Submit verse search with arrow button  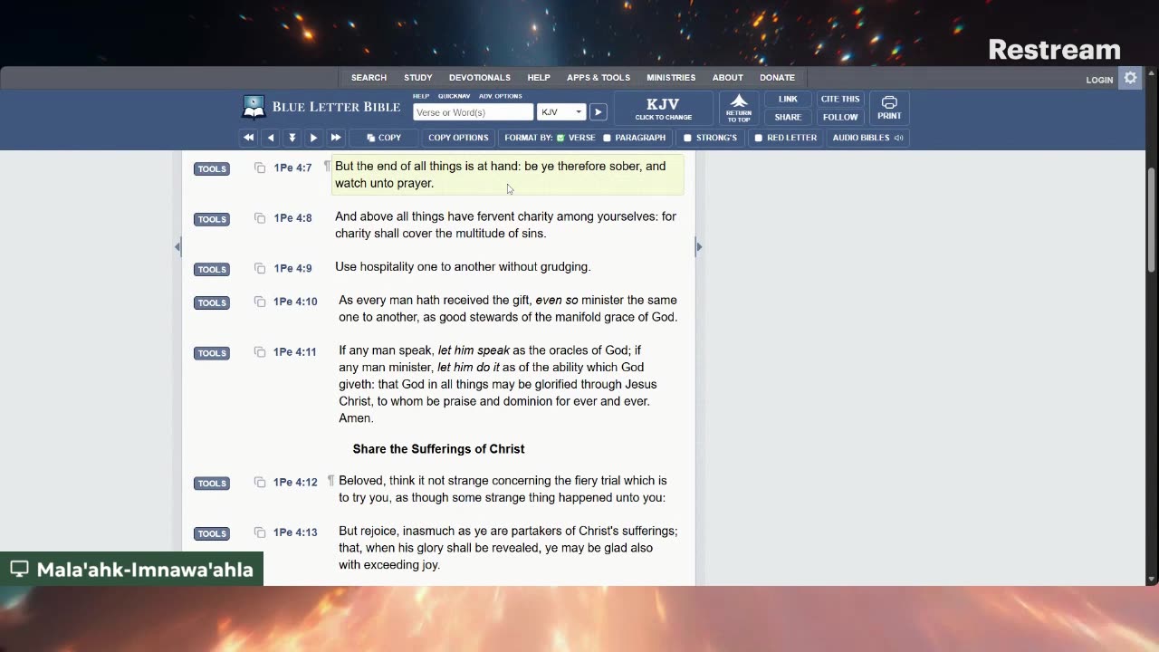[x=598, y=112]
